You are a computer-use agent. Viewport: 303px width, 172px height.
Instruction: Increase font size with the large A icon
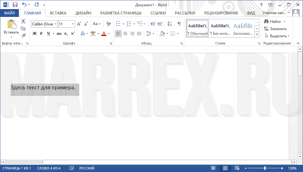(79, 24)
